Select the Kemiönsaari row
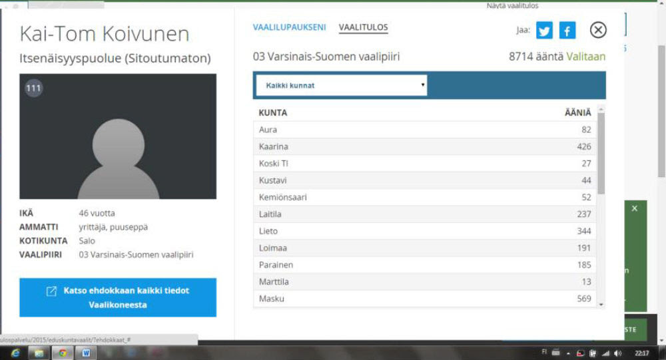 pyautogui.click(x=425, y=197)
